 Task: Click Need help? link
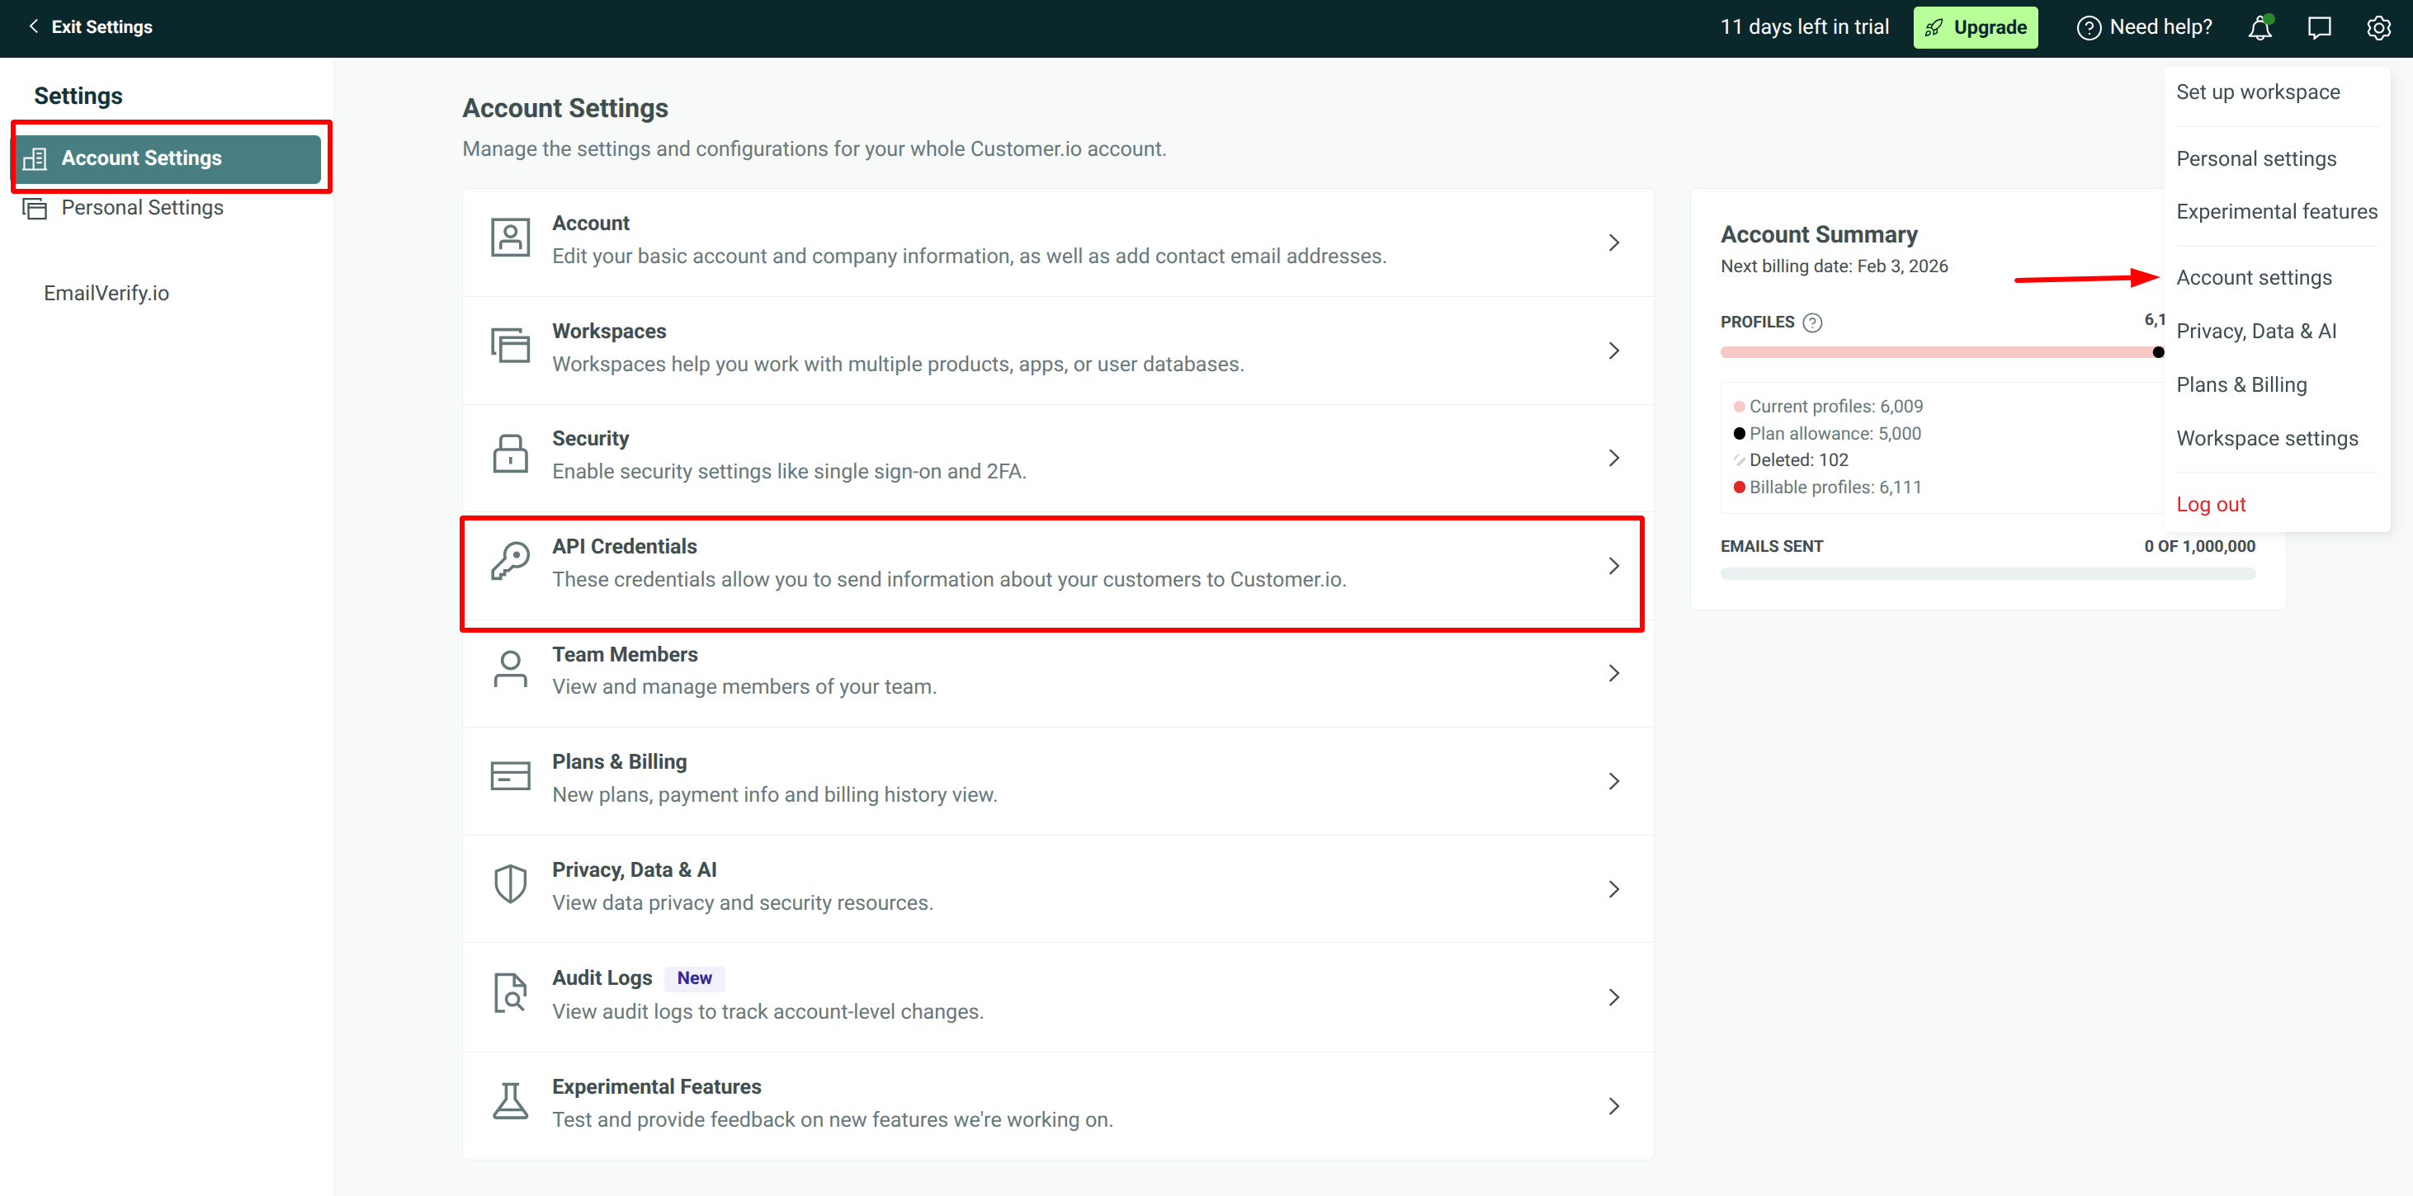2145,27
